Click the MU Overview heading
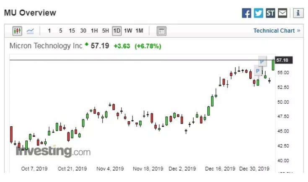Screen dimensions: 308x182 tap(30, 13)
